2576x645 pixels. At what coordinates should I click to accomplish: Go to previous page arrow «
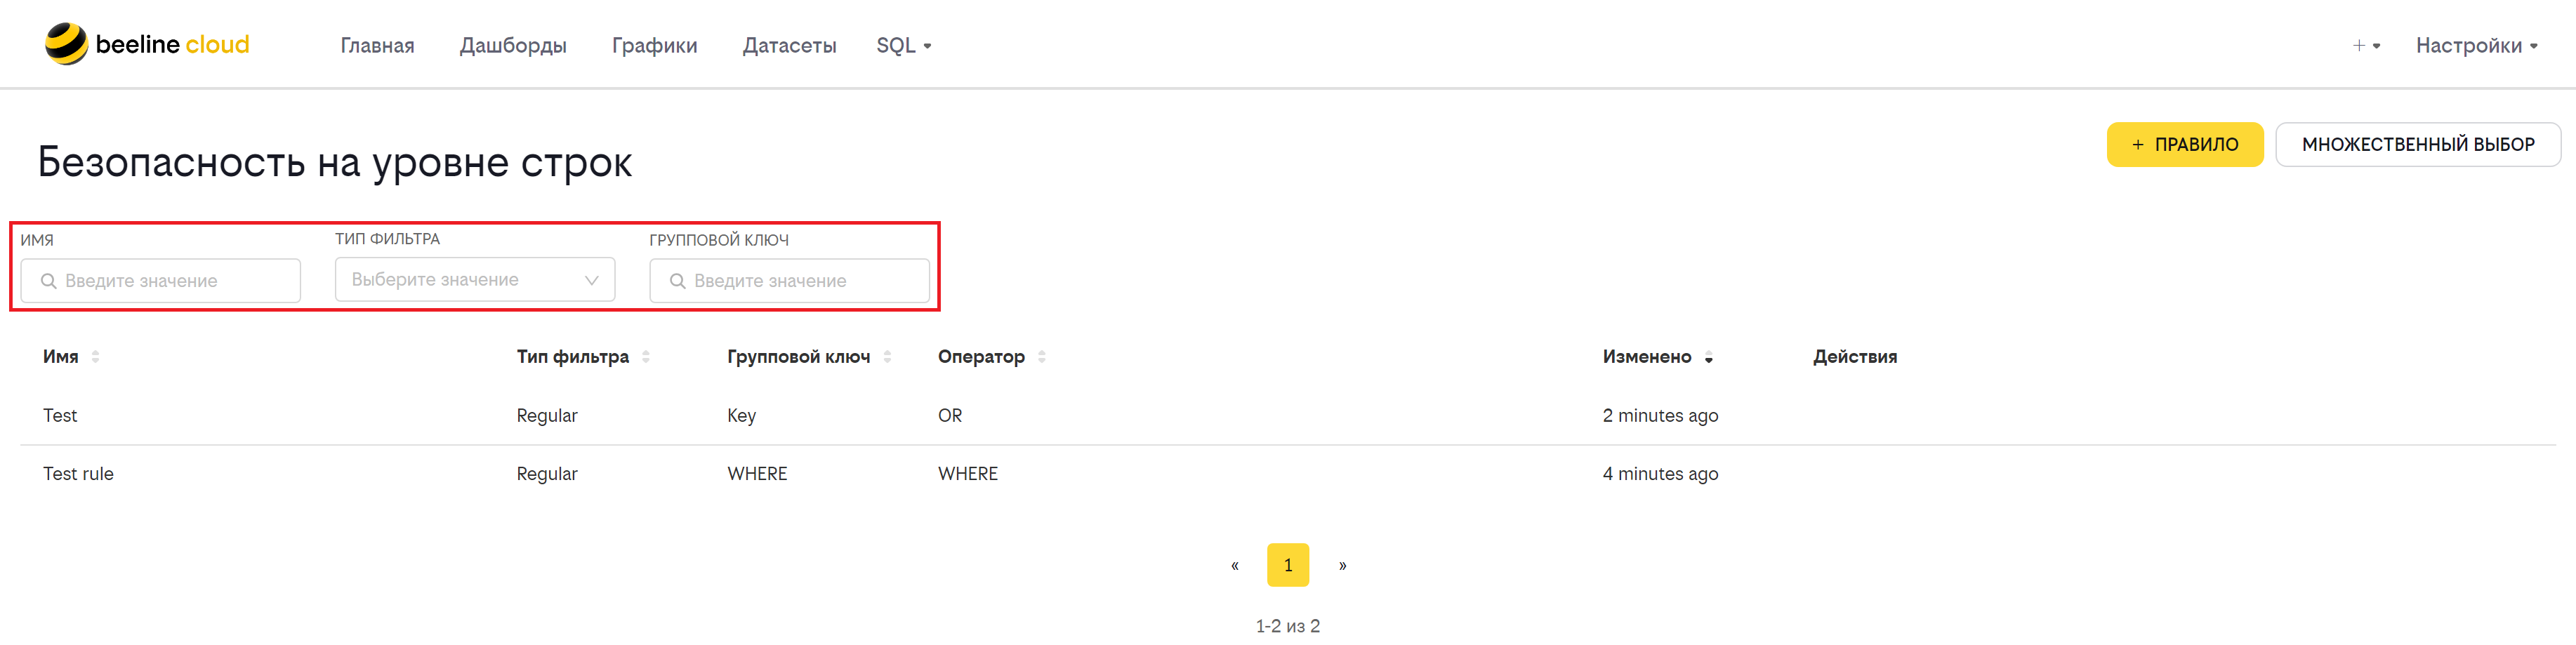(x=1235, y=566)
